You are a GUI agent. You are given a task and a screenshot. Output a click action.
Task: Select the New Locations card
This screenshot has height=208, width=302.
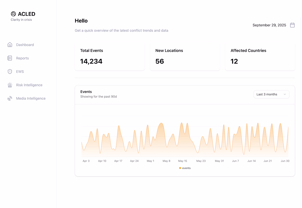click(x=185, y=57)
